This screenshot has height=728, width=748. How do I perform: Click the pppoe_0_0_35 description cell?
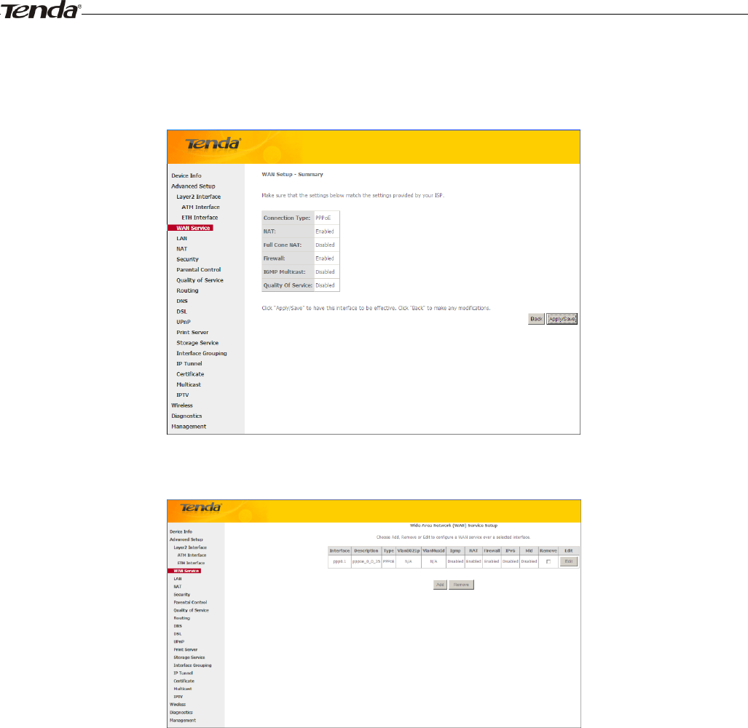[x=366, y=561]
